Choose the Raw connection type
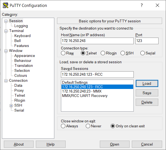Screen dimensions: 166x150 (63, 53)
